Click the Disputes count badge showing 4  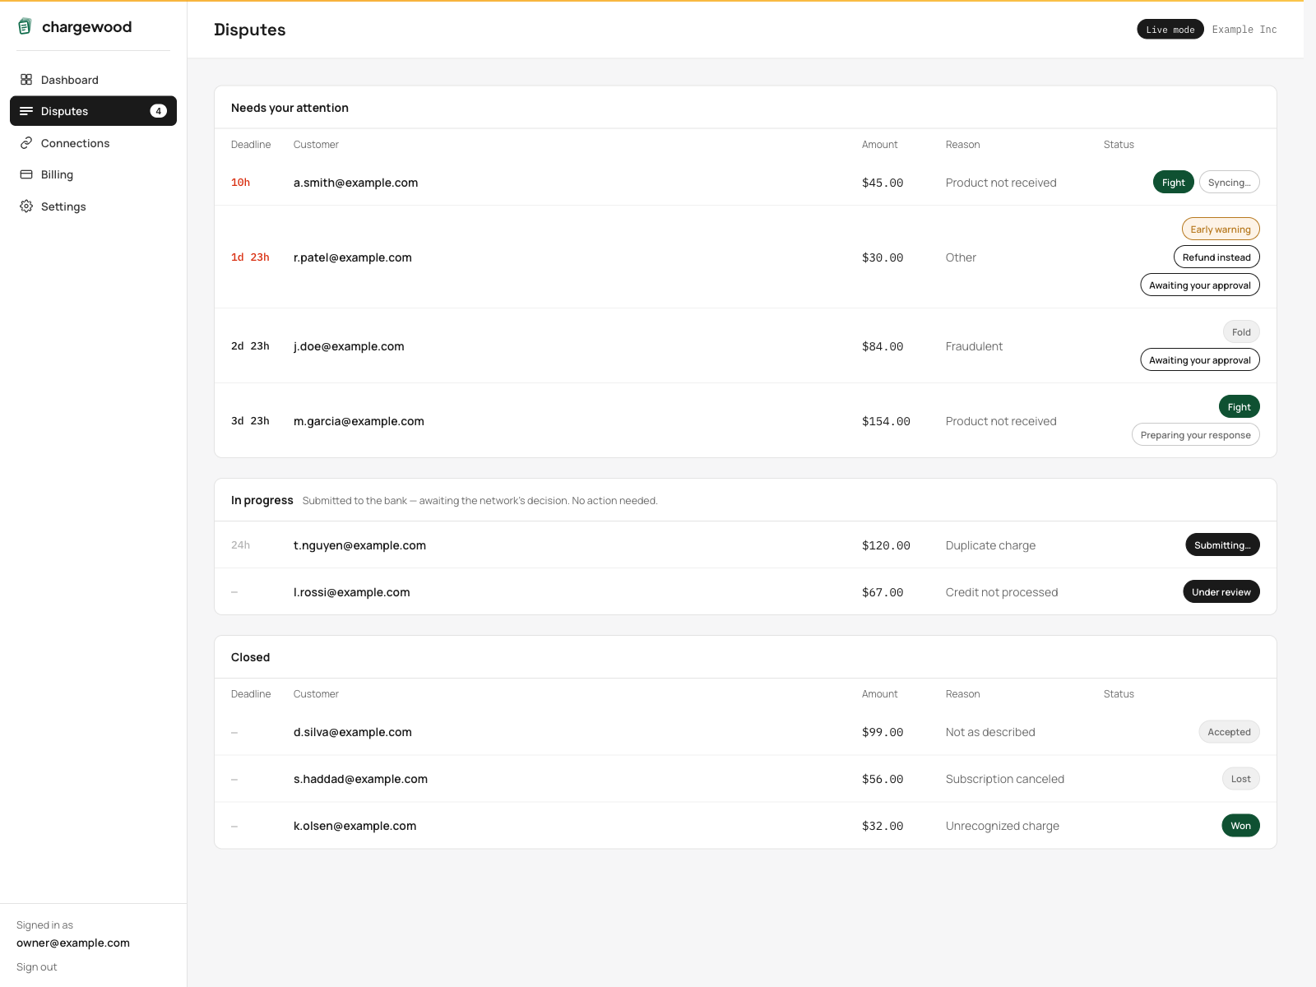(x=159, y=111)
